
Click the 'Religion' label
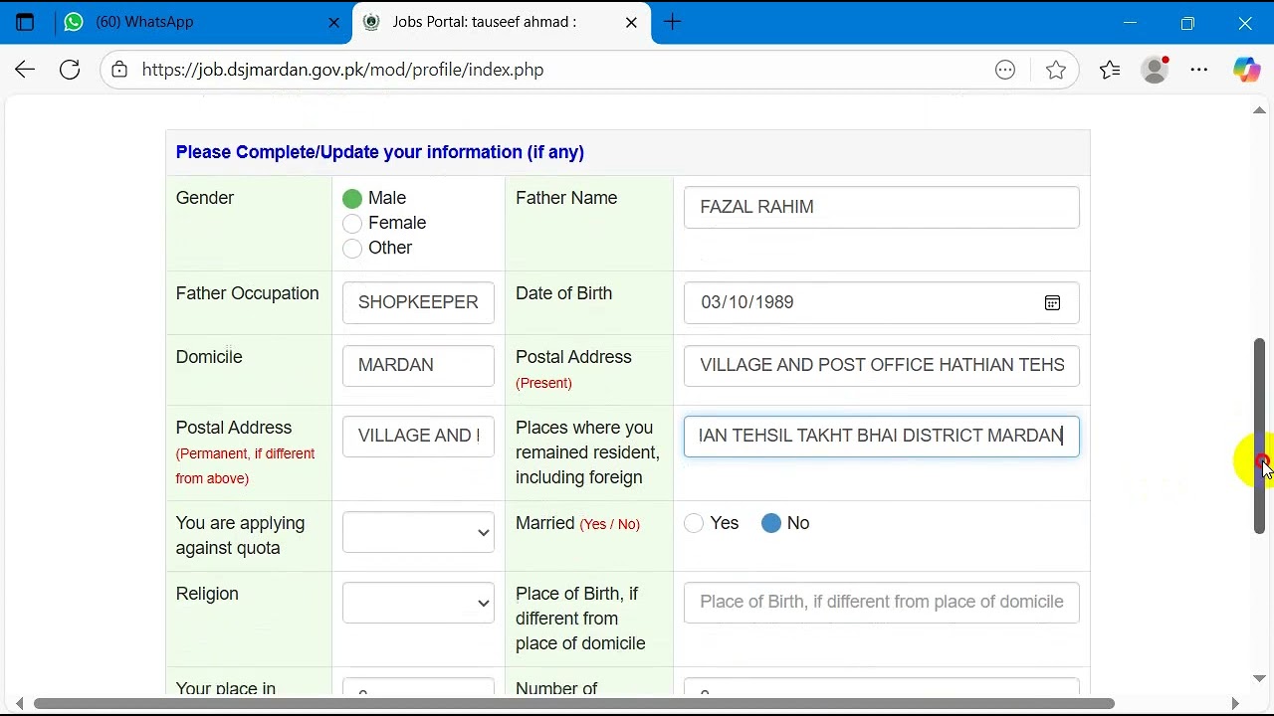(207, 594)
